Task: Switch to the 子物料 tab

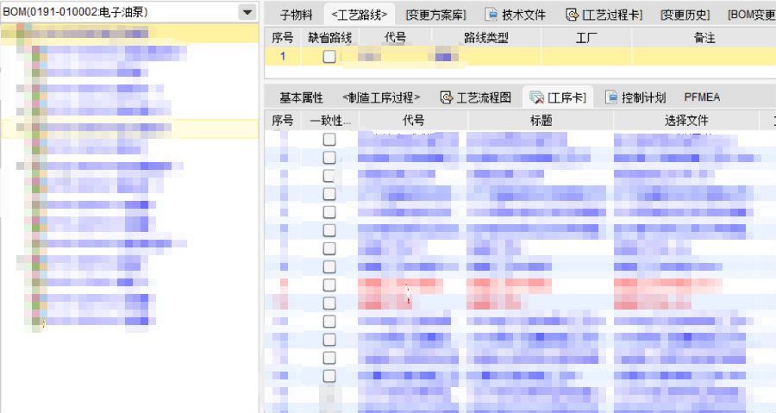Action: [x=297, y=15]
